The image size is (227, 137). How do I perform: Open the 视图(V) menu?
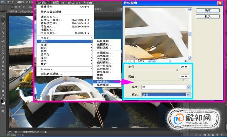click(x=58, y=3)
